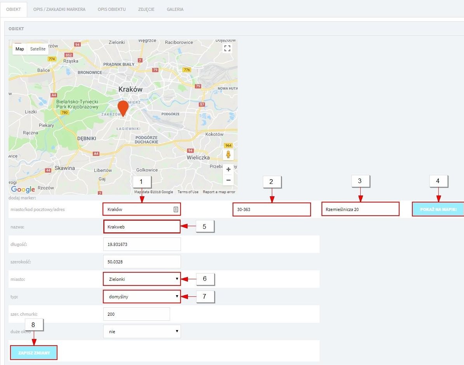Click the S7 road shield on map
Image resolution: width=464 pixels, height=365 pixels.
[x=202, y=104]
